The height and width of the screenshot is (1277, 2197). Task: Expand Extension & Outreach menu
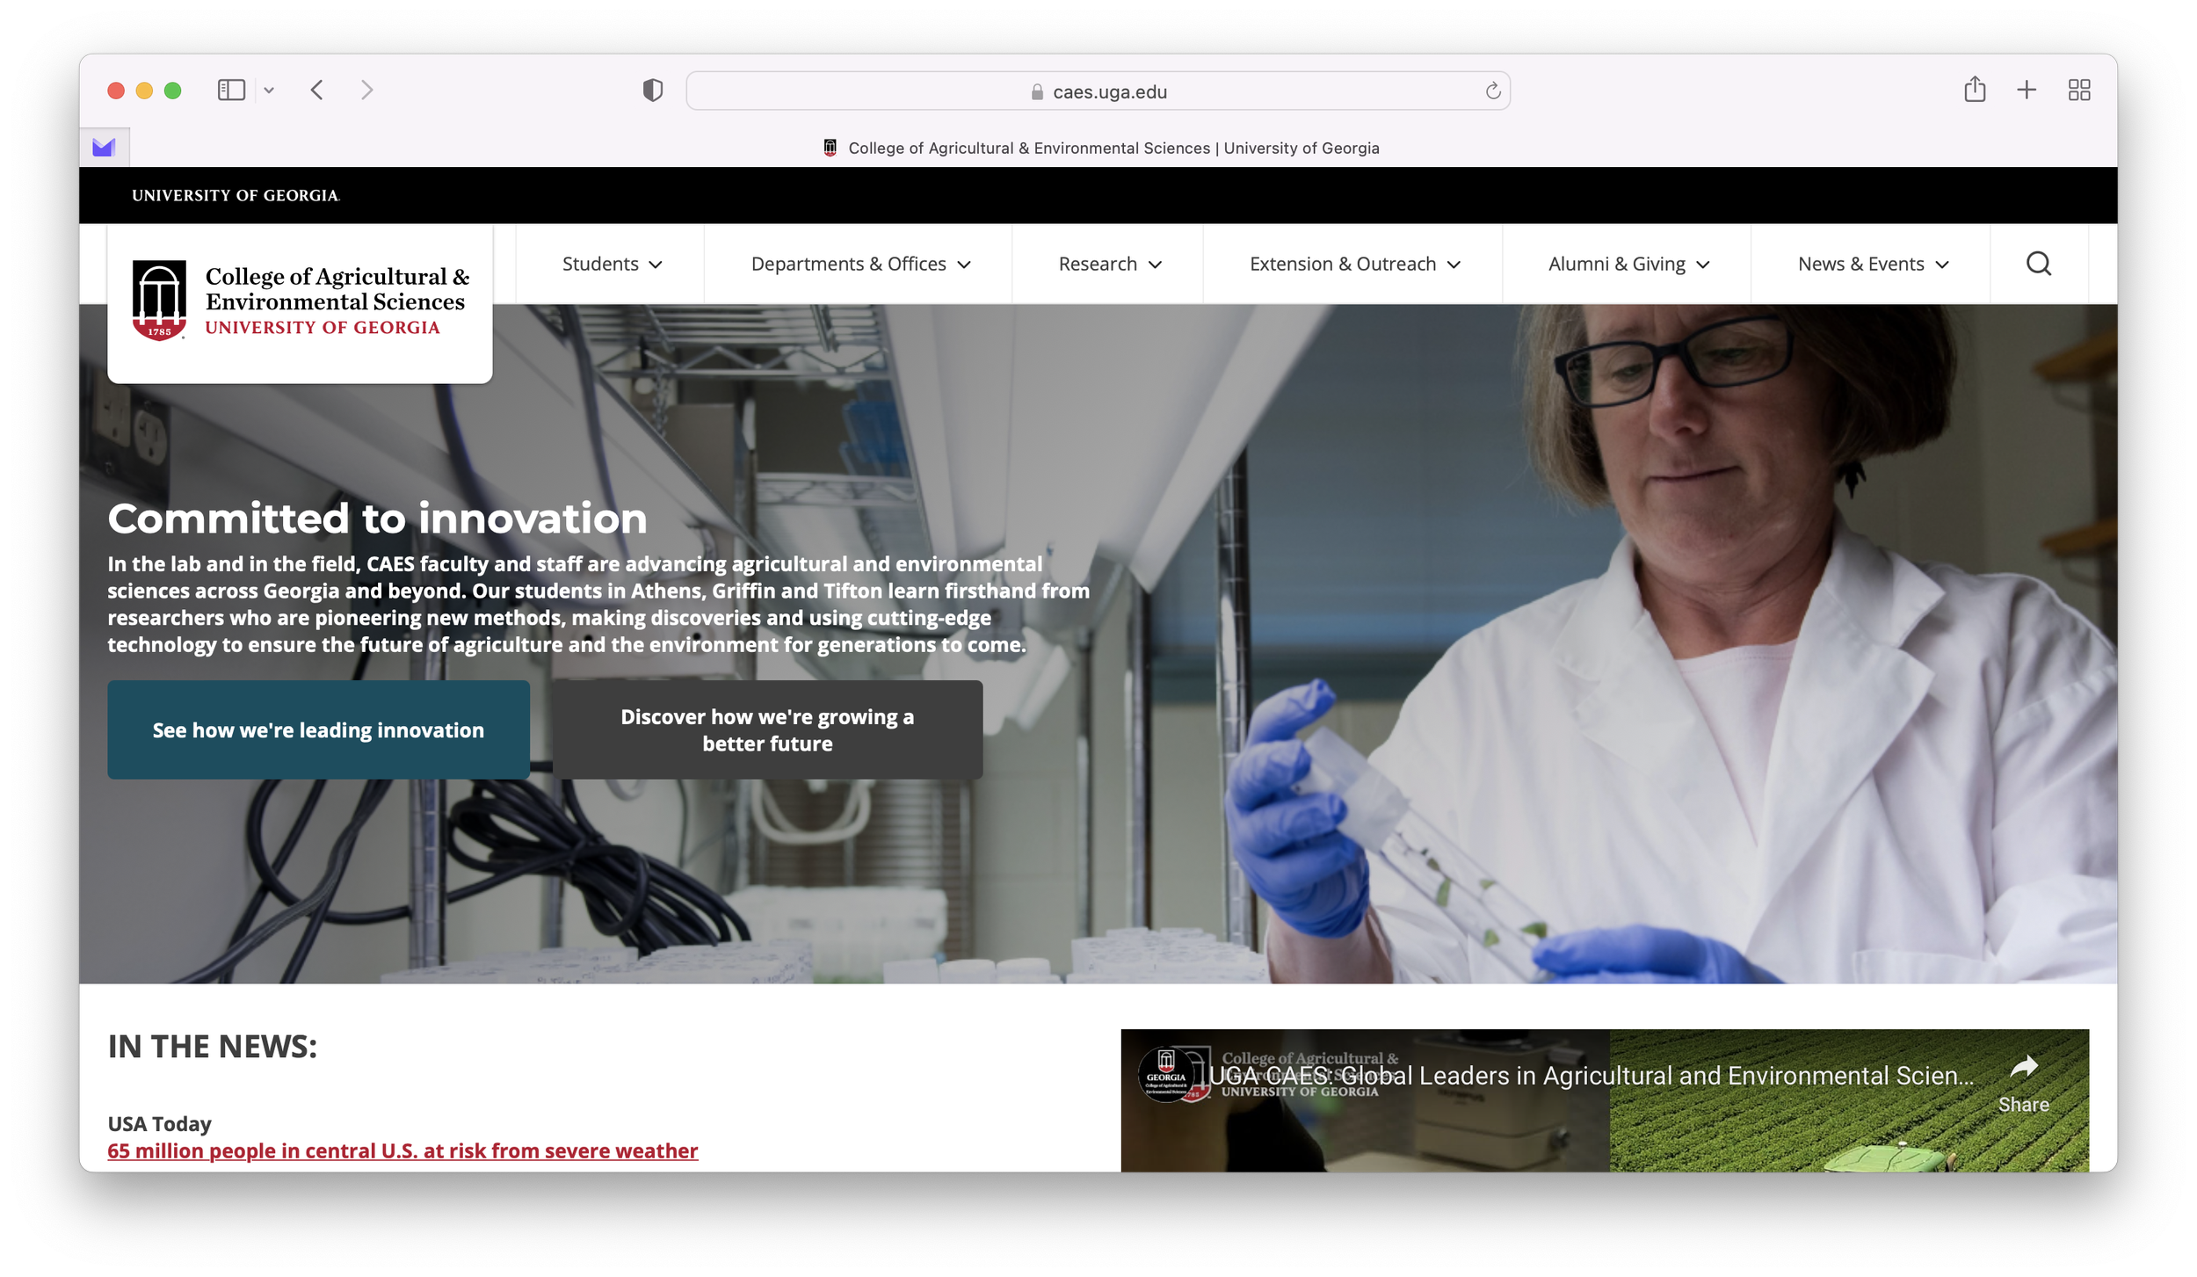pyautogui.click(x=1354, y=265)
